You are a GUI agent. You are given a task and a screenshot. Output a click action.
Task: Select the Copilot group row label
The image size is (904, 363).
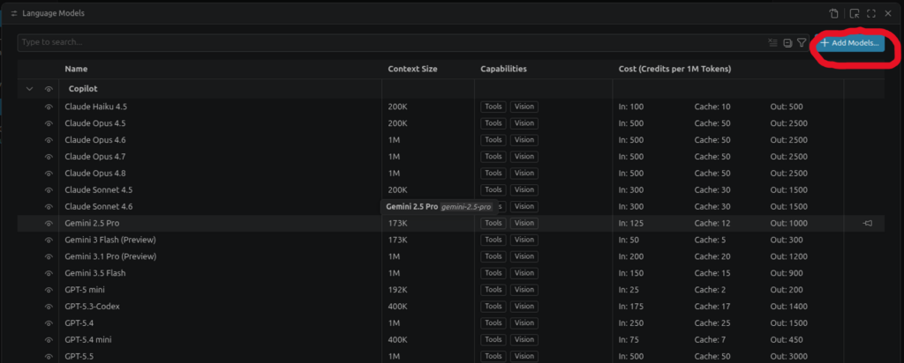pos(83,89)
